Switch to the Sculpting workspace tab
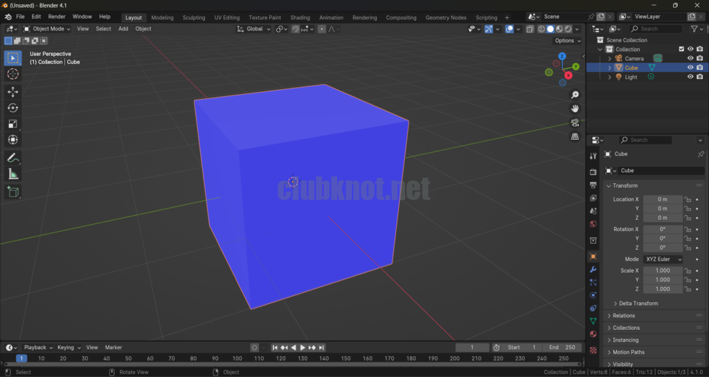Screen dimensions: 709x377 pos(194,17)
